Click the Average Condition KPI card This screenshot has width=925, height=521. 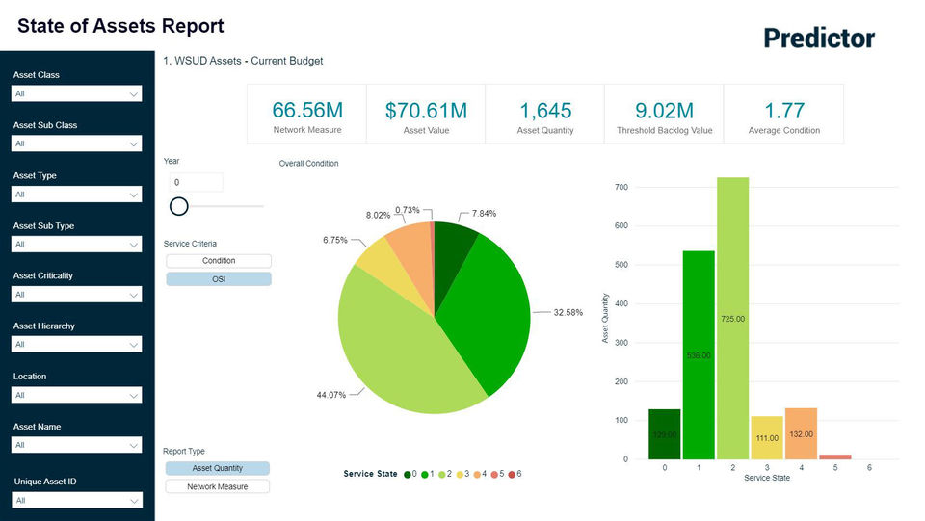[784, 115]
